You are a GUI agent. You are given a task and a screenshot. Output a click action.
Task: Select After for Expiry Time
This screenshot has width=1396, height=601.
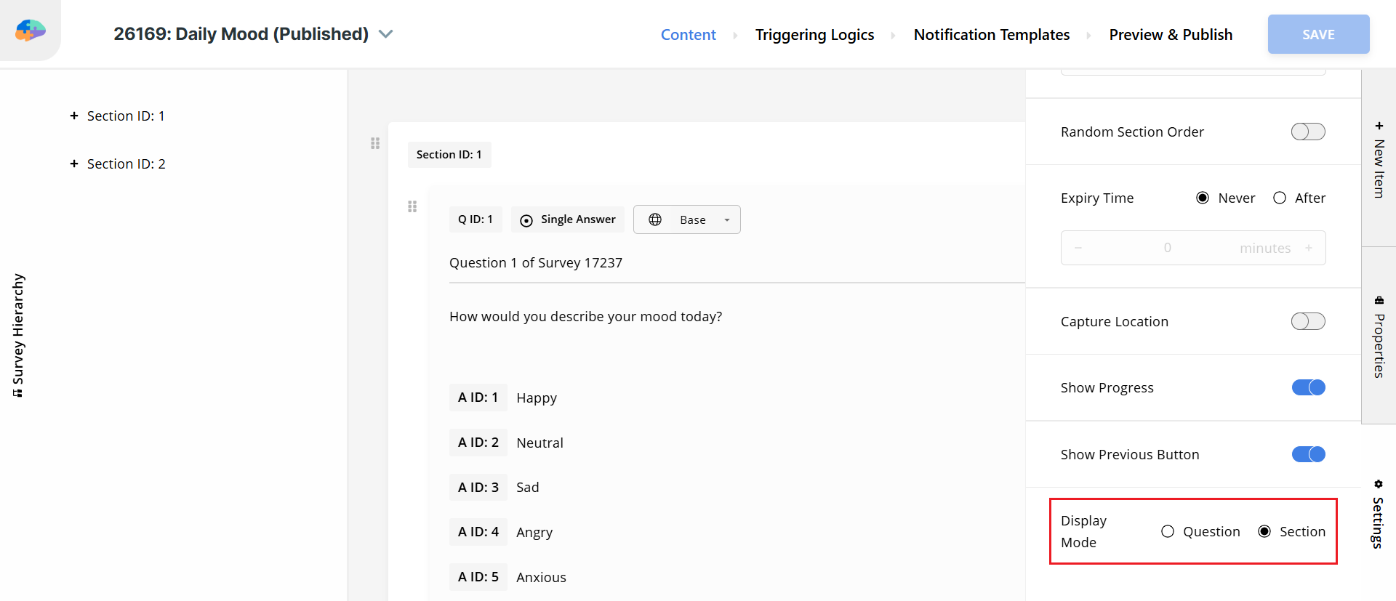click(x=1280, y=198)
